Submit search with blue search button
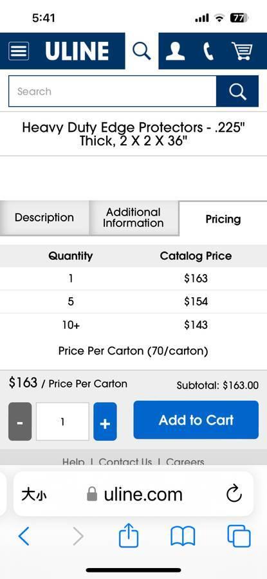Viewport: 267px width, 579px height. 237,91
